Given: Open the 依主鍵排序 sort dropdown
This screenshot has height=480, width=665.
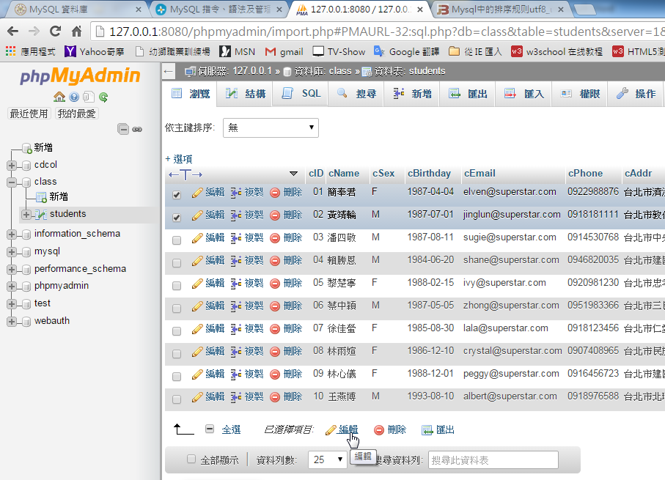Looking at the screenshot, I should (271, 128).
